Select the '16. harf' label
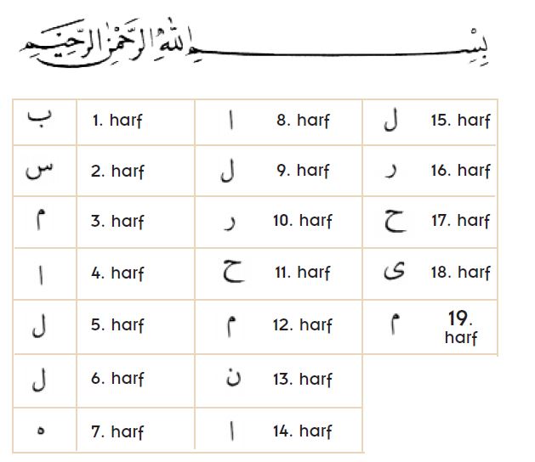The height and width of the screenshot is (462, 535). pos(461,171)
